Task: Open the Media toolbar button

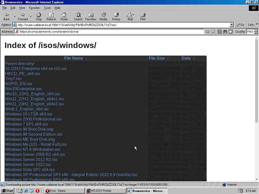Action: 103,16
